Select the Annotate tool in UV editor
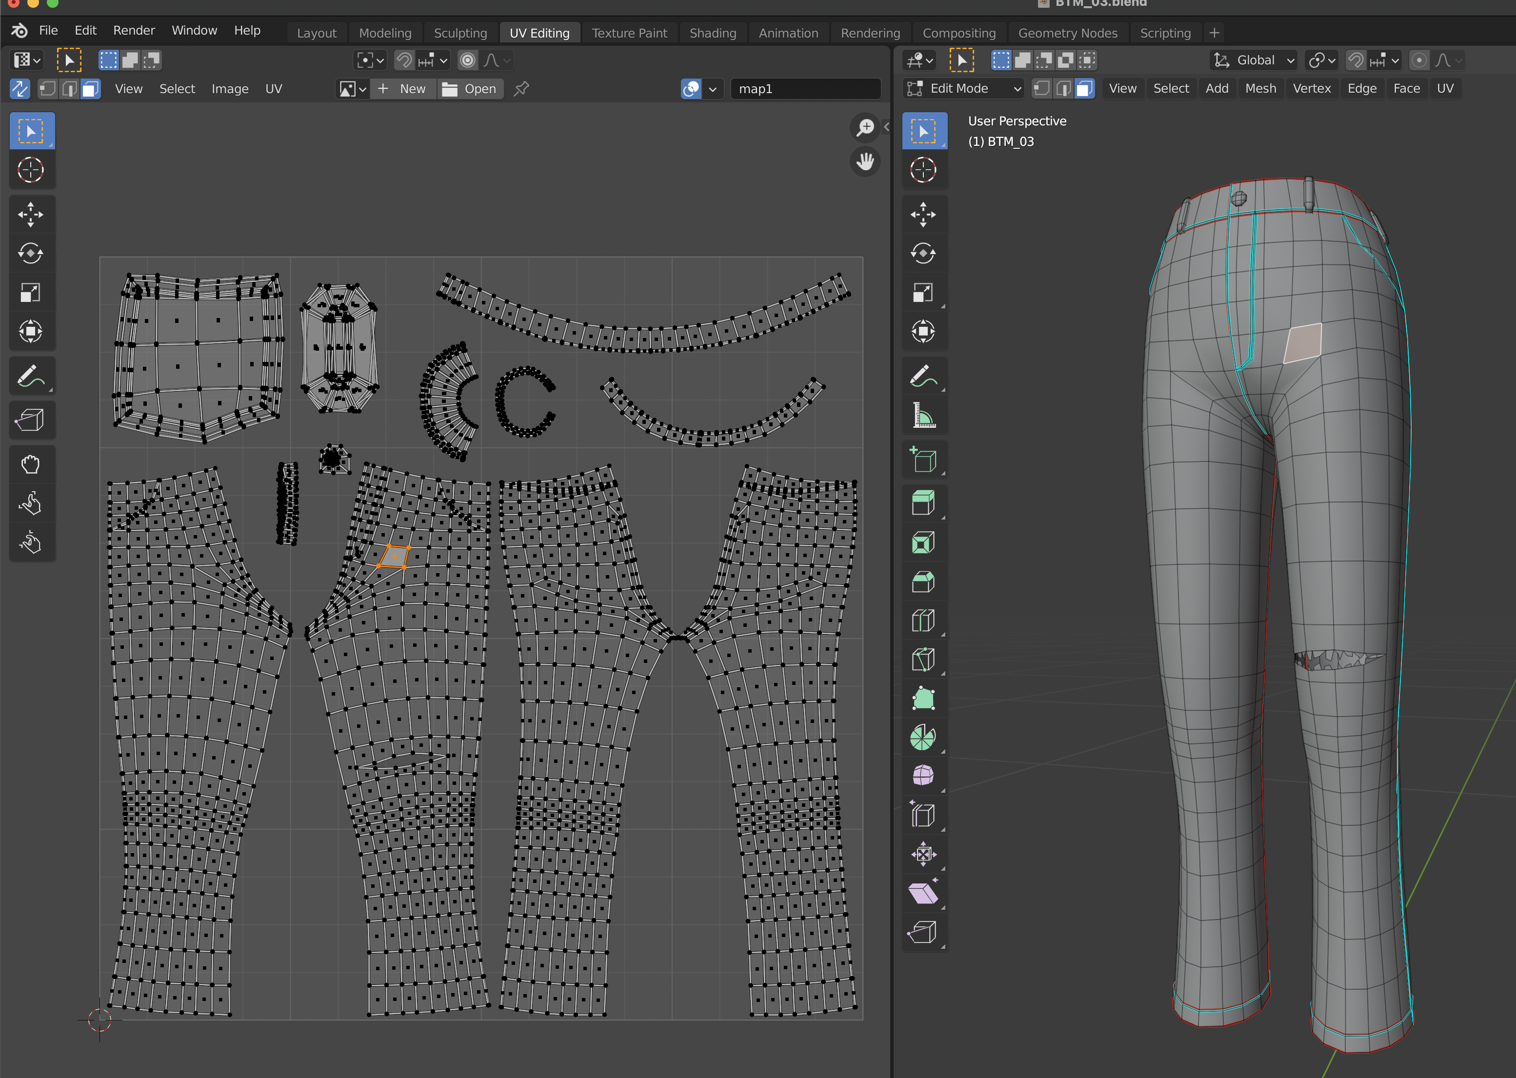The image size is (1516, 1078). pos(31,377)
